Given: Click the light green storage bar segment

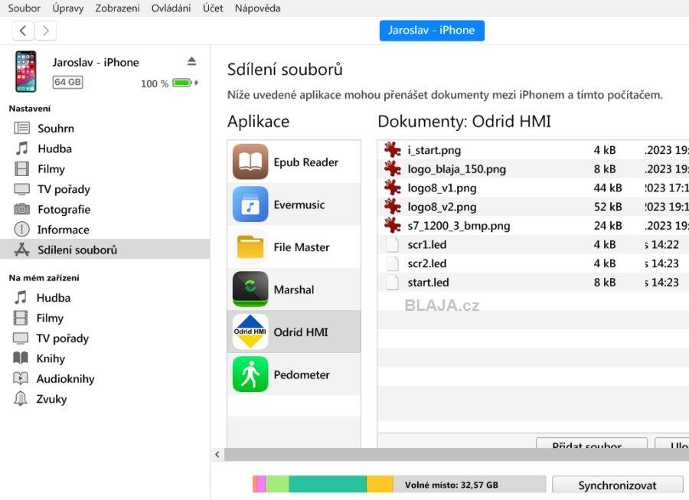Looking at the screenshot, I should pos(277,484).
